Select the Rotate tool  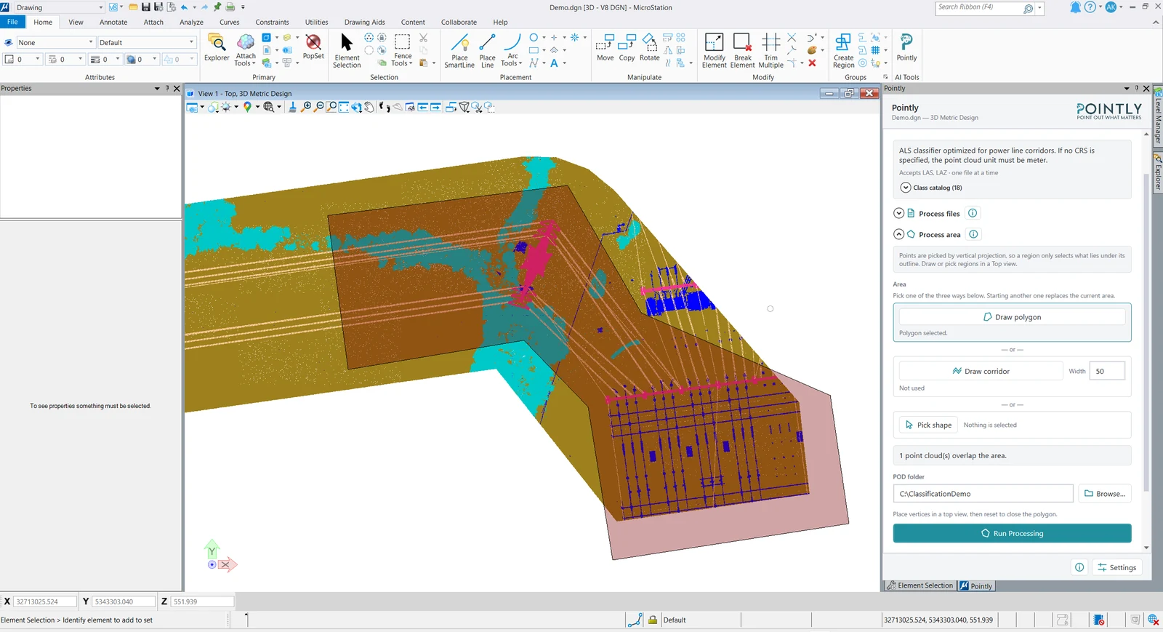[649, 48]
